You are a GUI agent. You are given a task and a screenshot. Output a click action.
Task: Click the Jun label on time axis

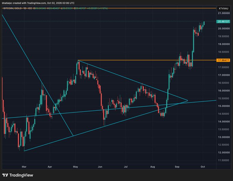(100, 167)
